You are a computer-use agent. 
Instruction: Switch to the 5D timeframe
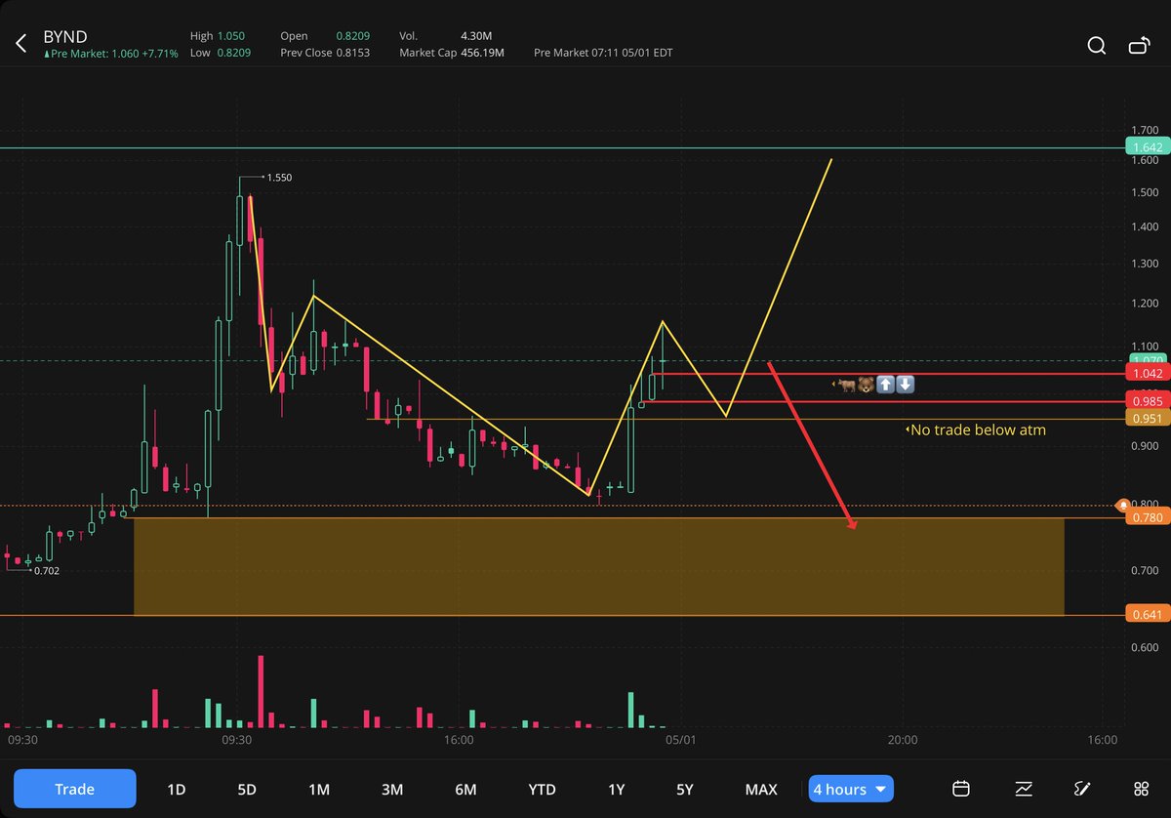point(247,789)
